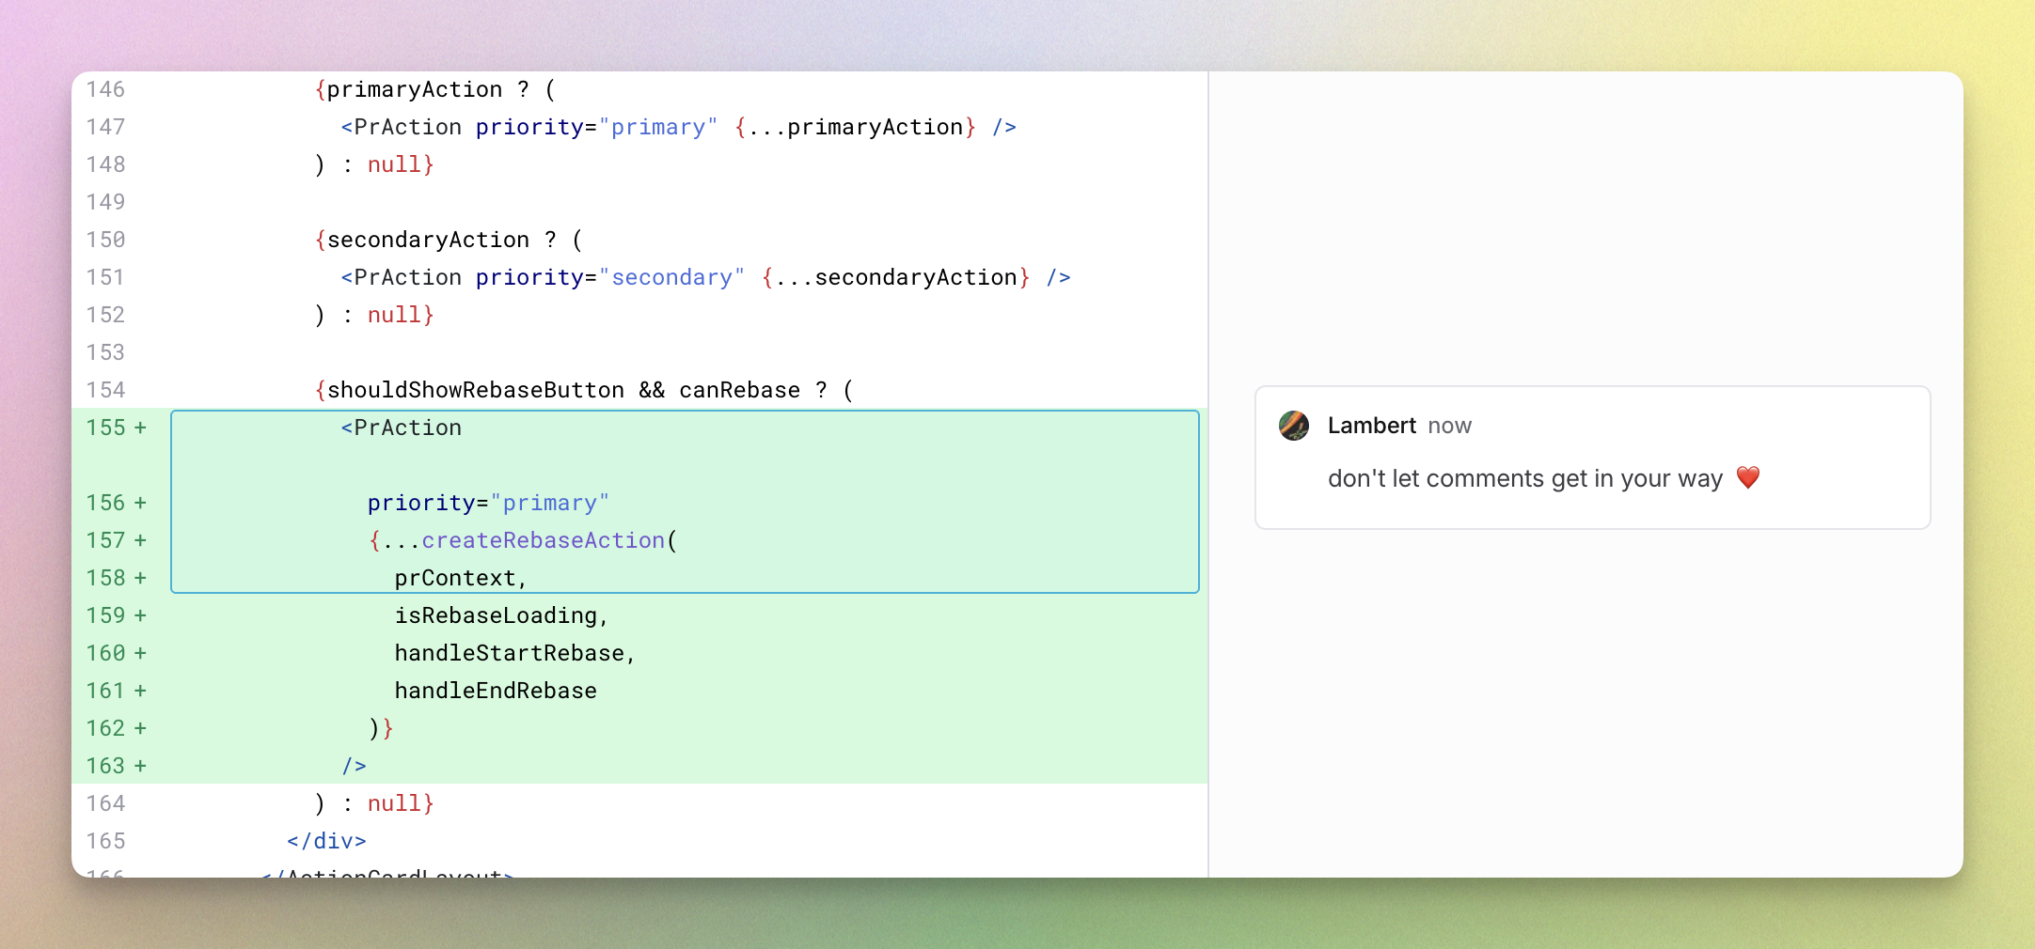The width and height of the screenshot is (2035, 949).
Task: Click the closing div tag on line 165
Action: pyautogui.click(x=324, y=841)
